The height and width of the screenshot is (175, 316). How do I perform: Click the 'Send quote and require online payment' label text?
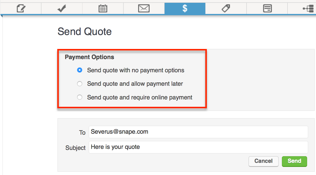click(x=140, y=97)
